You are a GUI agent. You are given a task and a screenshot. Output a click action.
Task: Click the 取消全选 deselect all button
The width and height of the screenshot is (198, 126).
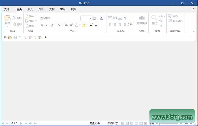tap(175, 21)
